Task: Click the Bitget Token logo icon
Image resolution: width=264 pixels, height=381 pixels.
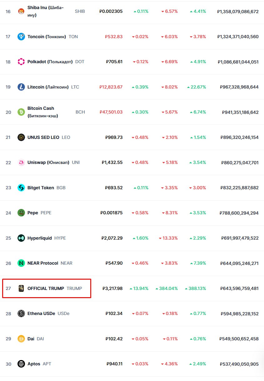Action: tap(21, 188)
